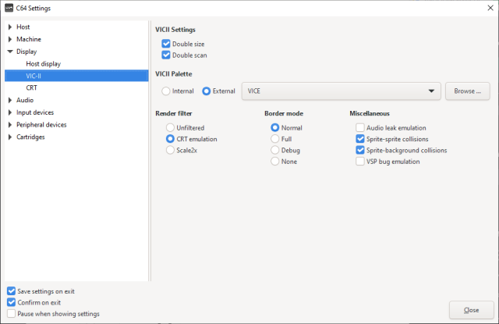Collapse the Display tree section
The width and height of the screenshot is (499, 324).
coord(10,52)
